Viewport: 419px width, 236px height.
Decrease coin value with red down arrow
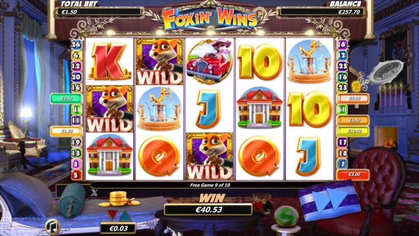(112, 215)
